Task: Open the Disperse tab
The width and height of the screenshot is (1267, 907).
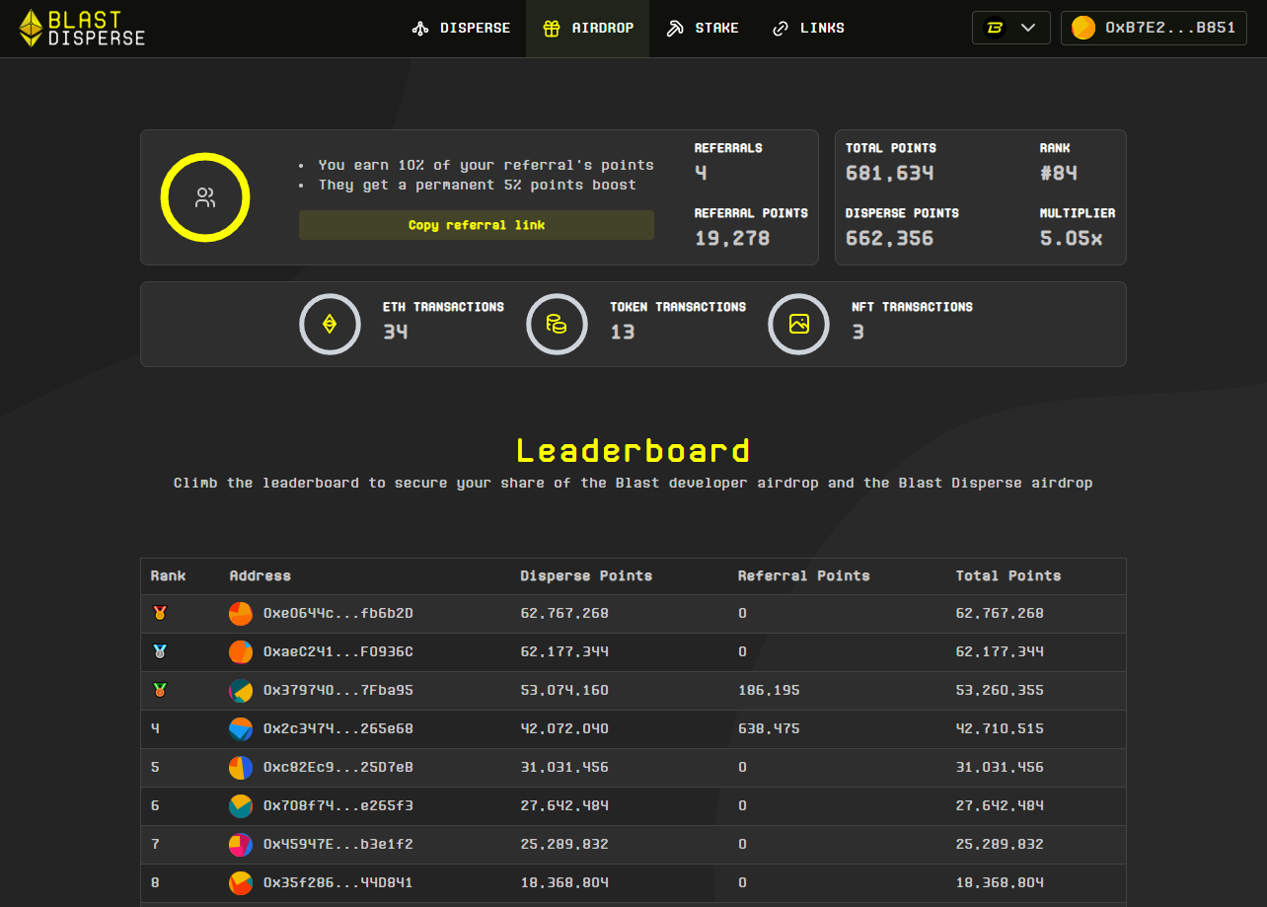Action: point(461,28)
